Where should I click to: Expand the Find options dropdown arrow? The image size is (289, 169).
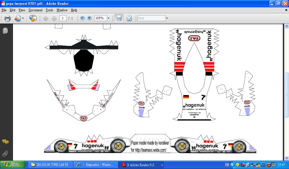pos(167,18)
